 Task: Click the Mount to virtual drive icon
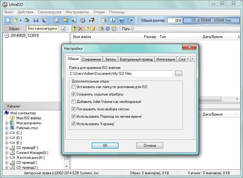[83, 20]
